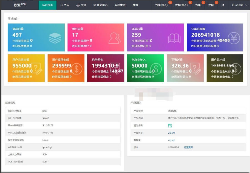Click the green link icon in 请勿点击 row
Image resolution: width=250 pixels, height=173 pixels.
coord(170,126)
